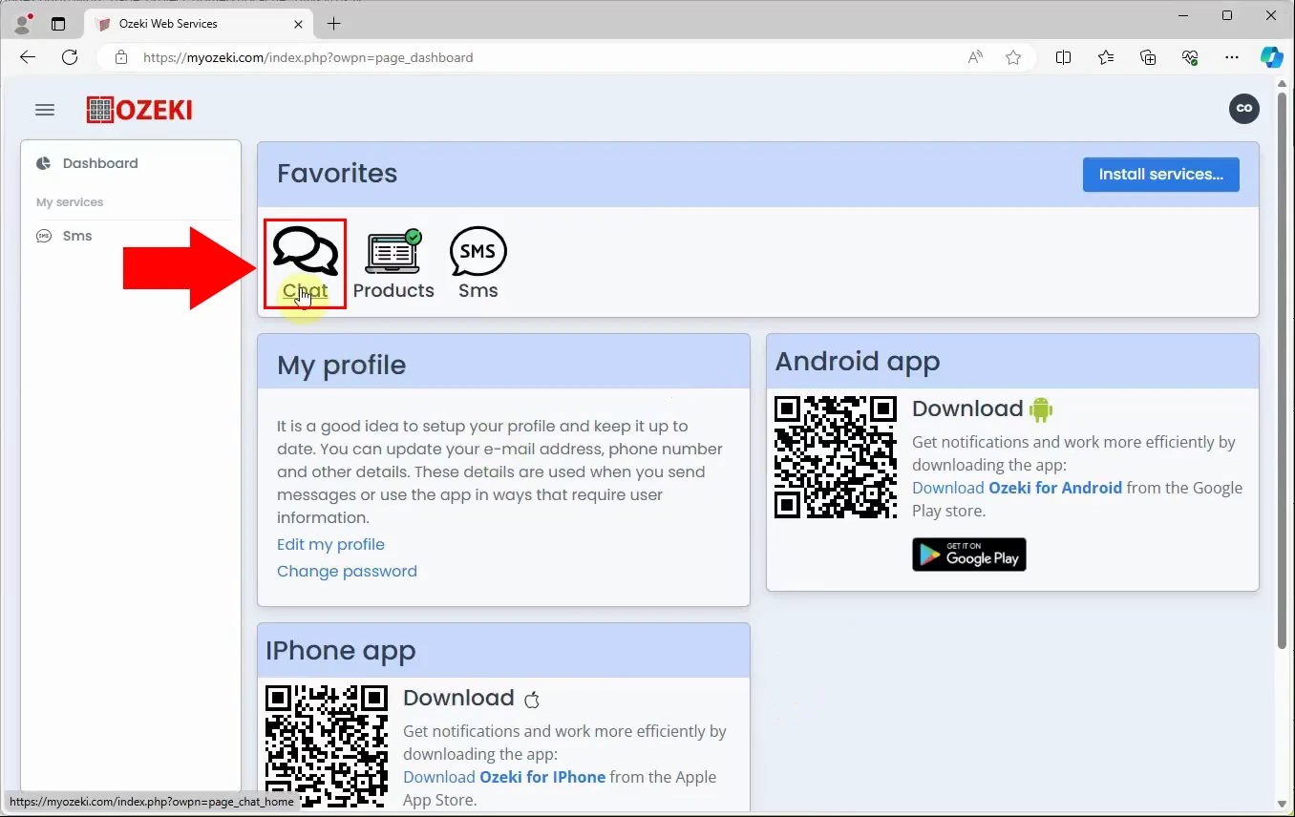The height and width of the screenshot is (817, 1295).
Task: View site information lock icon
Action: pos(120,57)
